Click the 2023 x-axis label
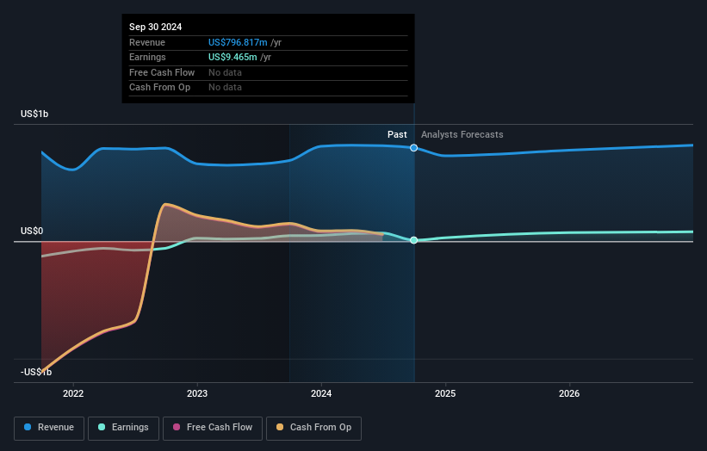The image size is (707, 451). [x=197, y=394]
